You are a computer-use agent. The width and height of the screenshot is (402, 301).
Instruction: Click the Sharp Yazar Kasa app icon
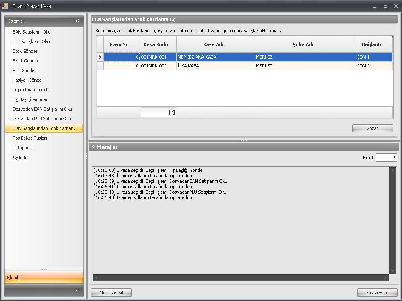(5, 5)
